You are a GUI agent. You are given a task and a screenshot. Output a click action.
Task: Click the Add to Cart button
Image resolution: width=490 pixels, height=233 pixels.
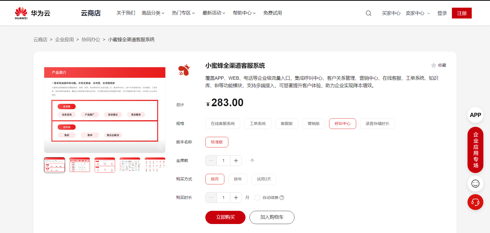coord(272,217)
